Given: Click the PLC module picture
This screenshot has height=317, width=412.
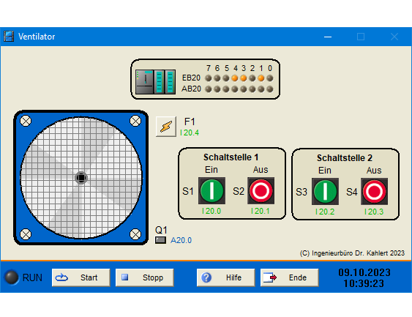Looking at the screenshot, I should tap(156, 82).
